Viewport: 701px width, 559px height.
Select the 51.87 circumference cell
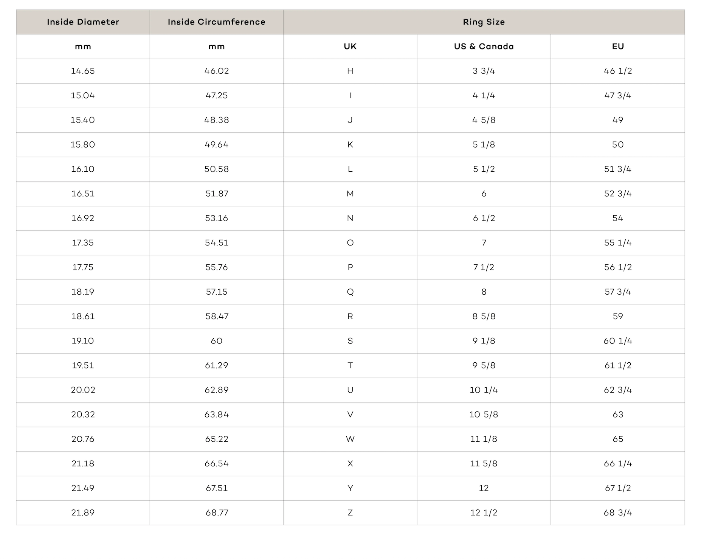point(216,194)
